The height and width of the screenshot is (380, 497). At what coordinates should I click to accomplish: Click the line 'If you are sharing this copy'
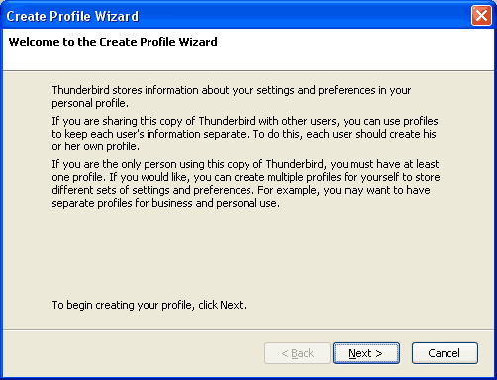tap(245, 121)
